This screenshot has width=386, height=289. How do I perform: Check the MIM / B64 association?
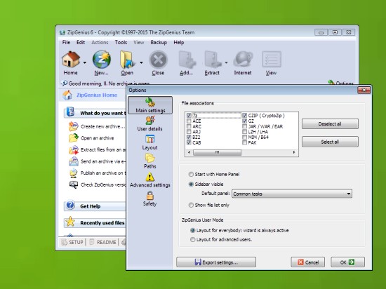pyautogui.click(x=244, y=137)
